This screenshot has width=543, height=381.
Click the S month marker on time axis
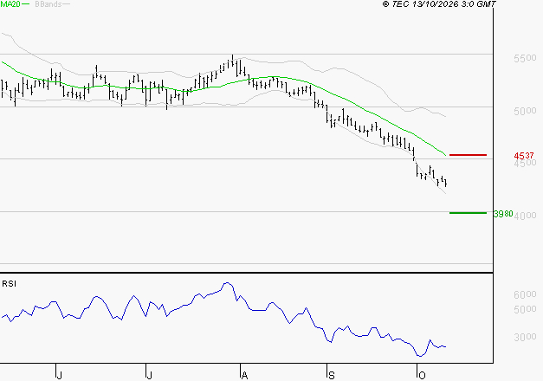pos(332,376)
